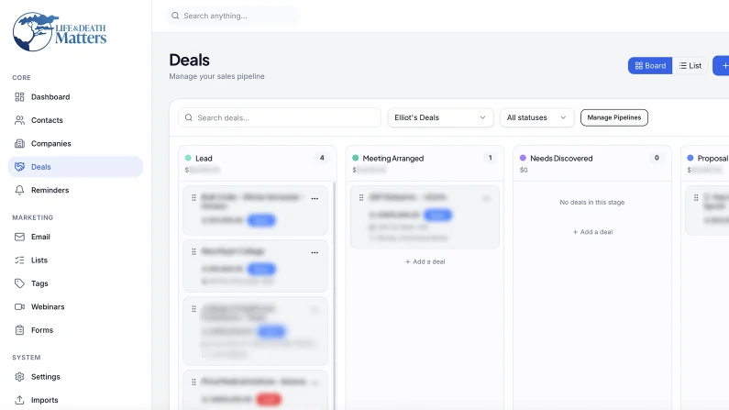Open the Dashboard grid icon
This screenshot has height=410, width=729.
(x=19, y=96)
